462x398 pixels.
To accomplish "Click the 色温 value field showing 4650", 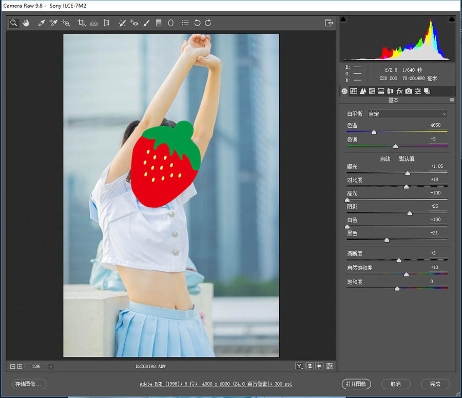I will click(x=435, y=125).
